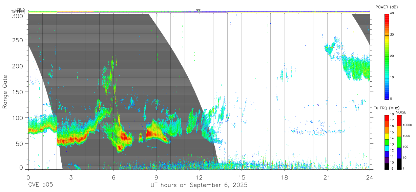Image resolution: width=416 pixels, height=192 pixels.
Task: Click the 50 tick on the Range Gate axis
Action: (20, 144)
